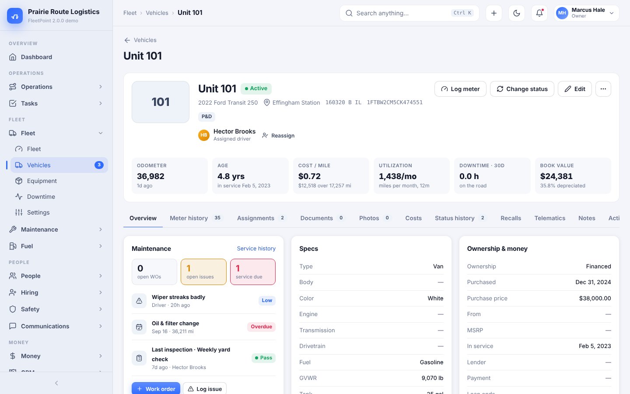Open Downtime in the Fleet submenu

pos(59,197)
